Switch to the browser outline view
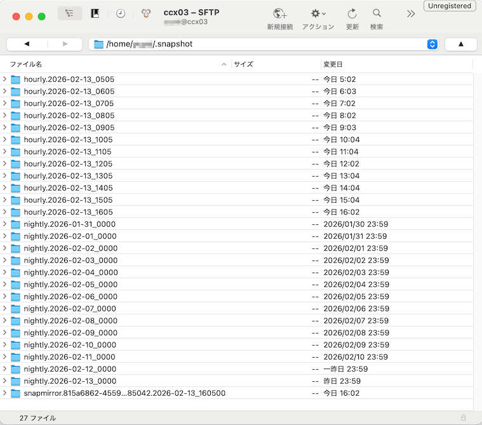The width and height of the screenshot is (482, 425). (69, 13)
